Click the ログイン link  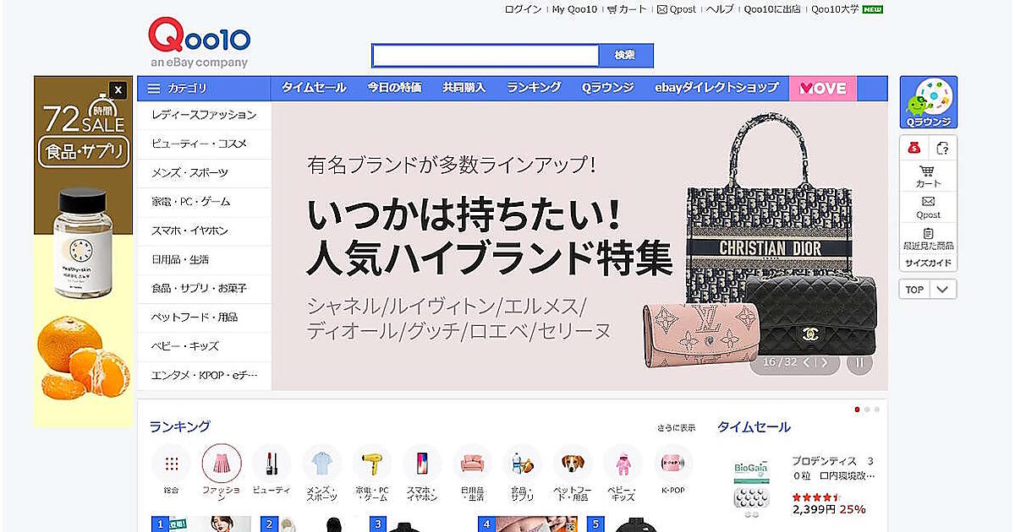tap(523, 9)
